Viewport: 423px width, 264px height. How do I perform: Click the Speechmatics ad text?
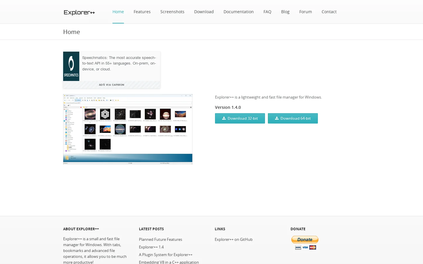[x=119, y=63]
